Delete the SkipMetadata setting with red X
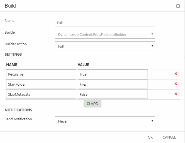The height and width of the screenshot is (143, 185). coord(176,94)
